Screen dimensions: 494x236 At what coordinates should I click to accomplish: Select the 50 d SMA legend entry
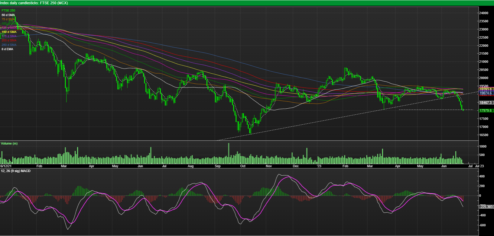(8, 15)
